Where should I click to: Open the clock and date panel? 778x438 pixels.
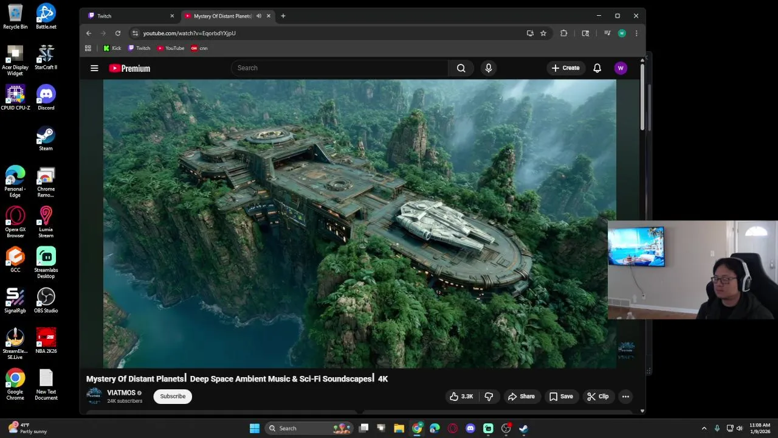pyautogui.click(x=760, y=428)
